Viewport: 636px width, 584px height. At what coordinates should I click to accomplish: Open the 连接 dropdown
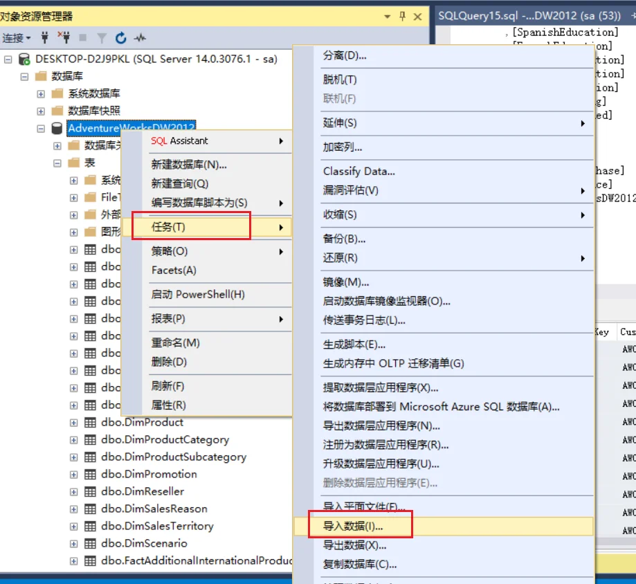[17, 38]
